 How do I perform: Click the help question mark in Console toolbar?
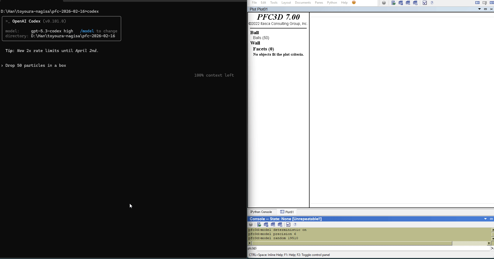pos(295,225)
